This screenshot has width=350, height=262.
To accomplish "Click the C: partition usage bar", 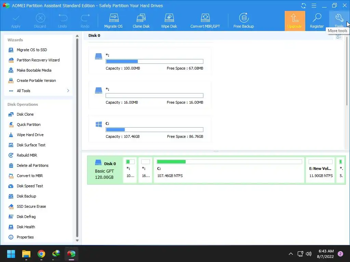I will tap(154, 130).
